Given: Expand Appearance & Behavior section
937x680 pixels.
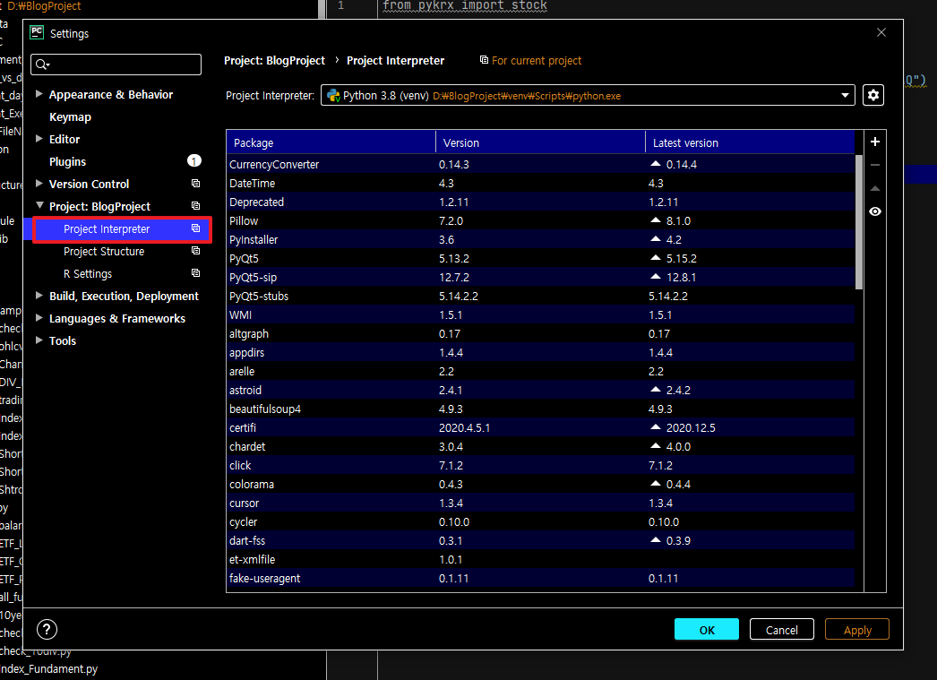Looking at the screenshot, I should click(x=39, y=94).
